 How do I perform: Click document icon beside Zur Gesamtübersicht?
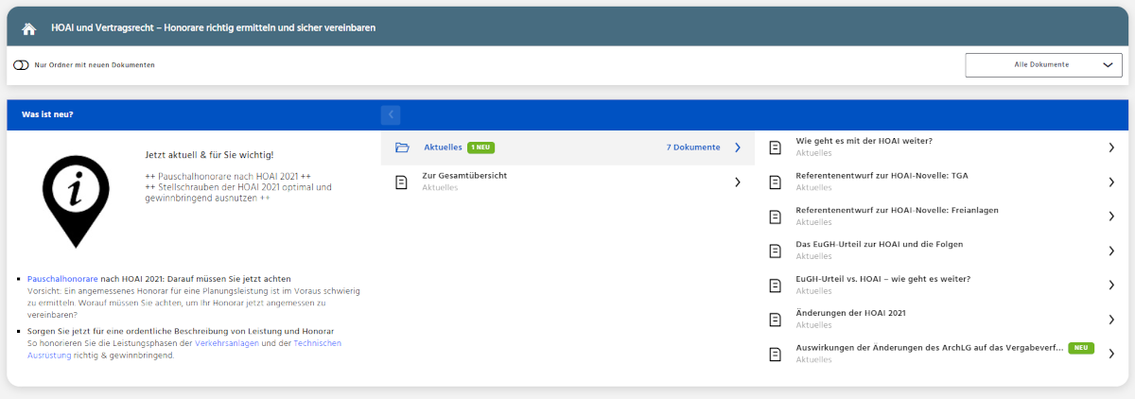tap(401, 182)
